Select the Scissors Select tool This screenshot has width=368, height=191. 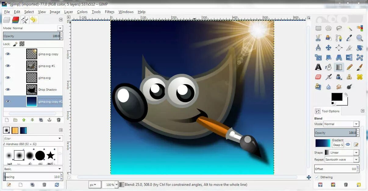318,38
